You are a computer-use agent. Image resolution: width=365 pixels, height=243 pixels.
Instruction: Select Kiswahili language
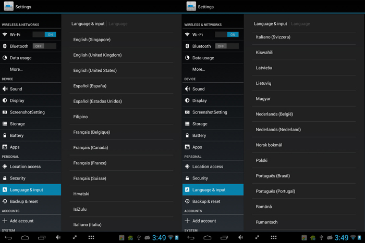(x=304, y=53)
